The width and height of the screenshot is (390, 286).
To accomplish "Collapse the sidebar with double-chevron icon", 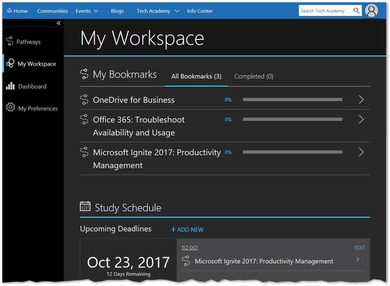I will click(58, 23).
